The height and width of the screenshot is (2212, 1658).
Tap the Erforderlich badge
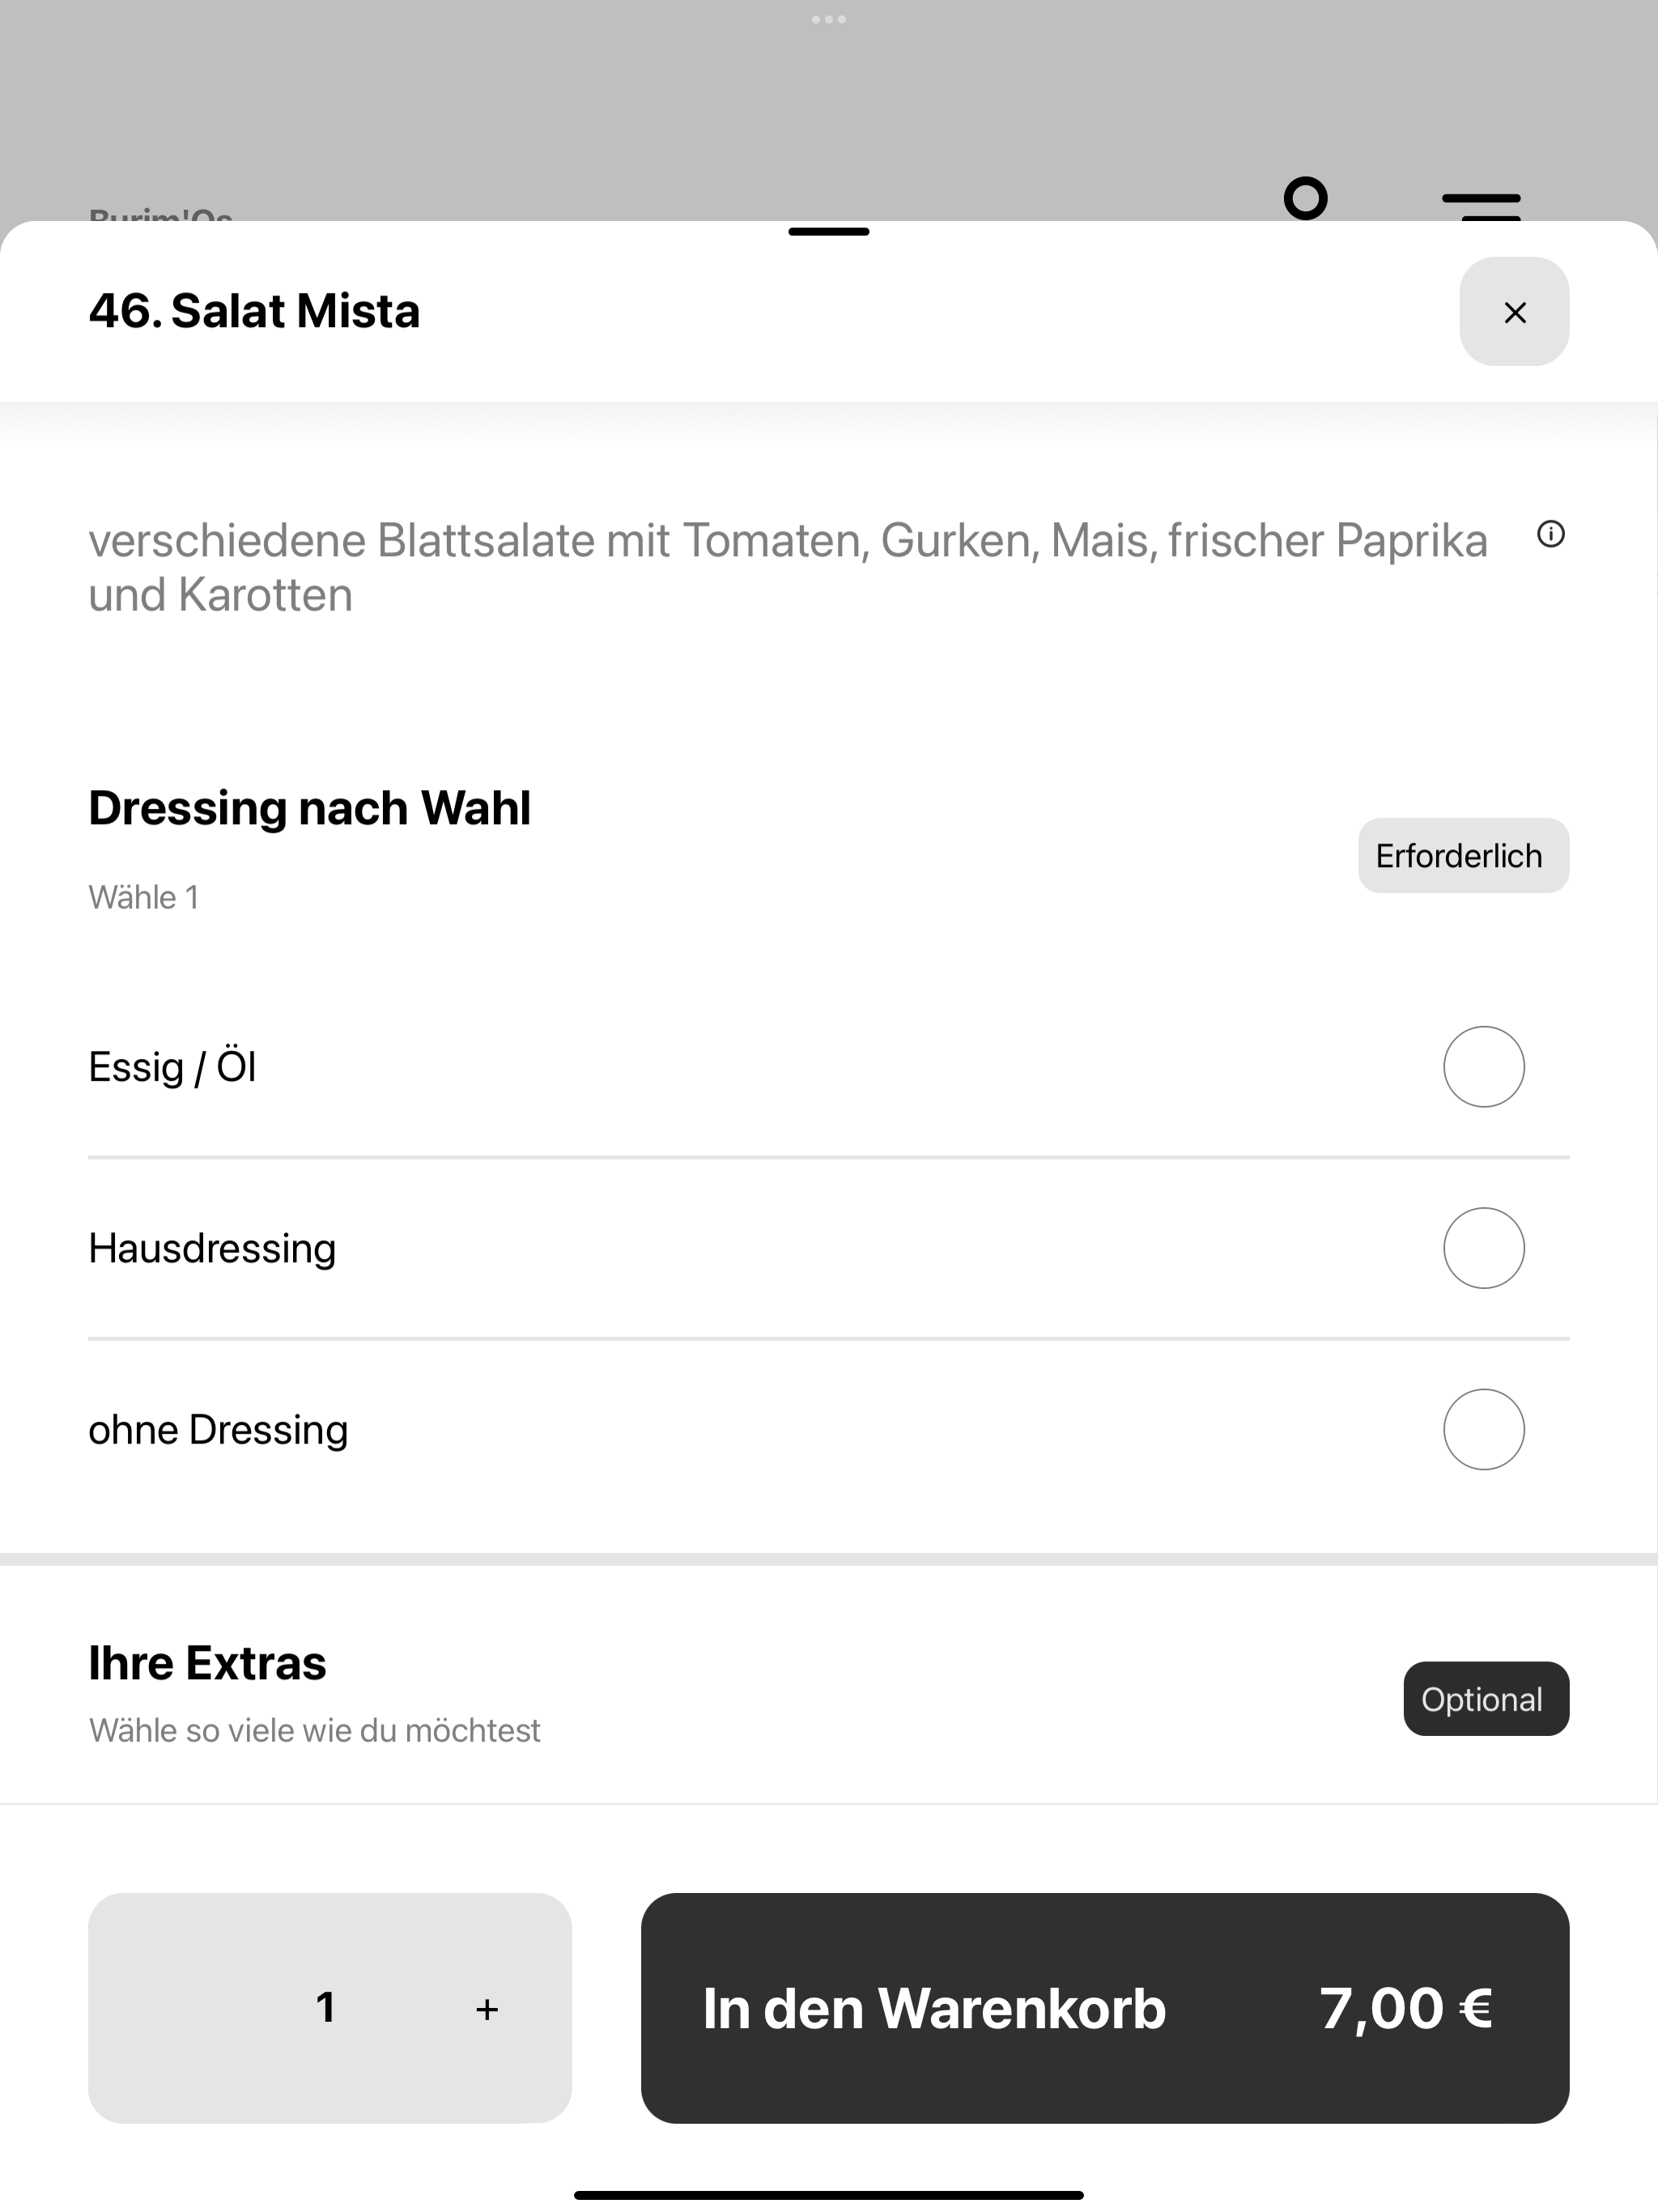point(1463,856)
